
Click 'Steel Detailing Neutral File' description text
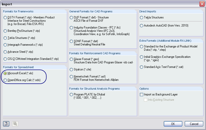(x=89, y=44)
